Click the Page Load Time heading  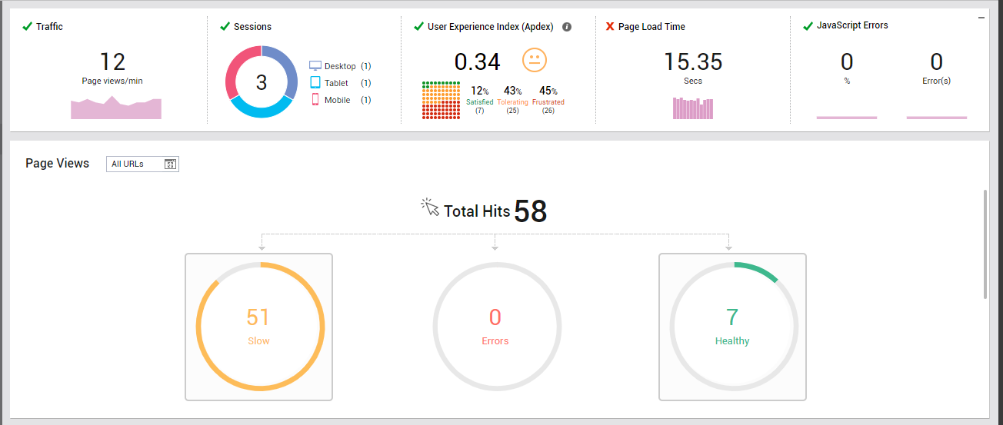click(651, 27)
